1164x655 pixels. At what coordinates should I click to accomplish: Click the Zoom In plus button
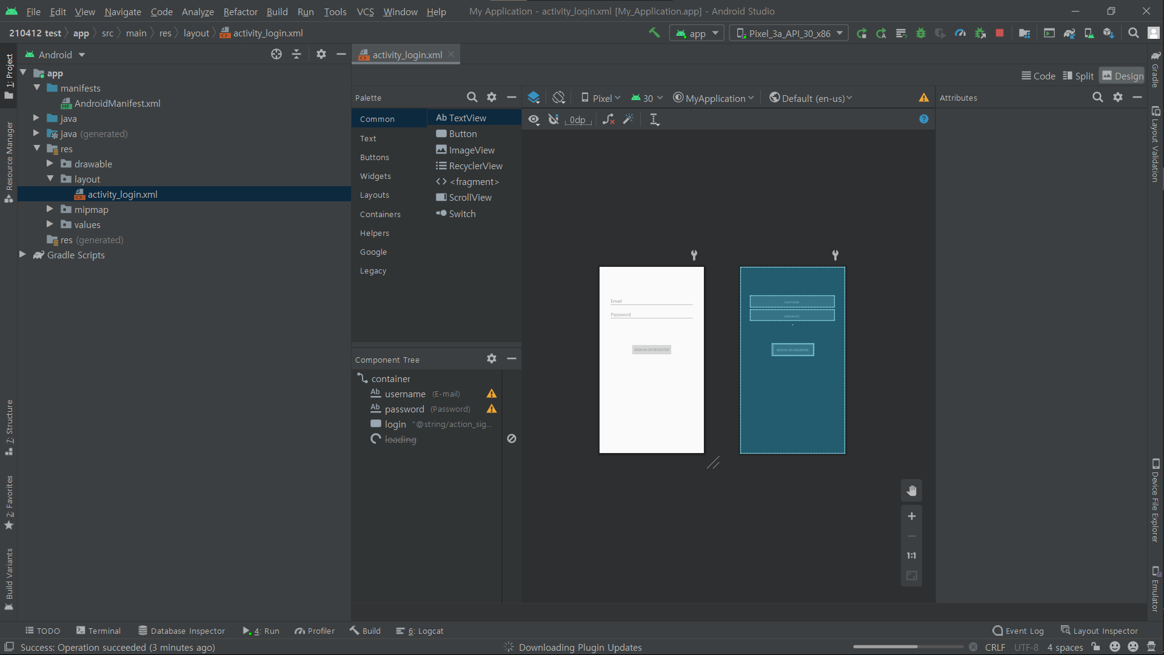pyautogui.click(x=911, y=516)
